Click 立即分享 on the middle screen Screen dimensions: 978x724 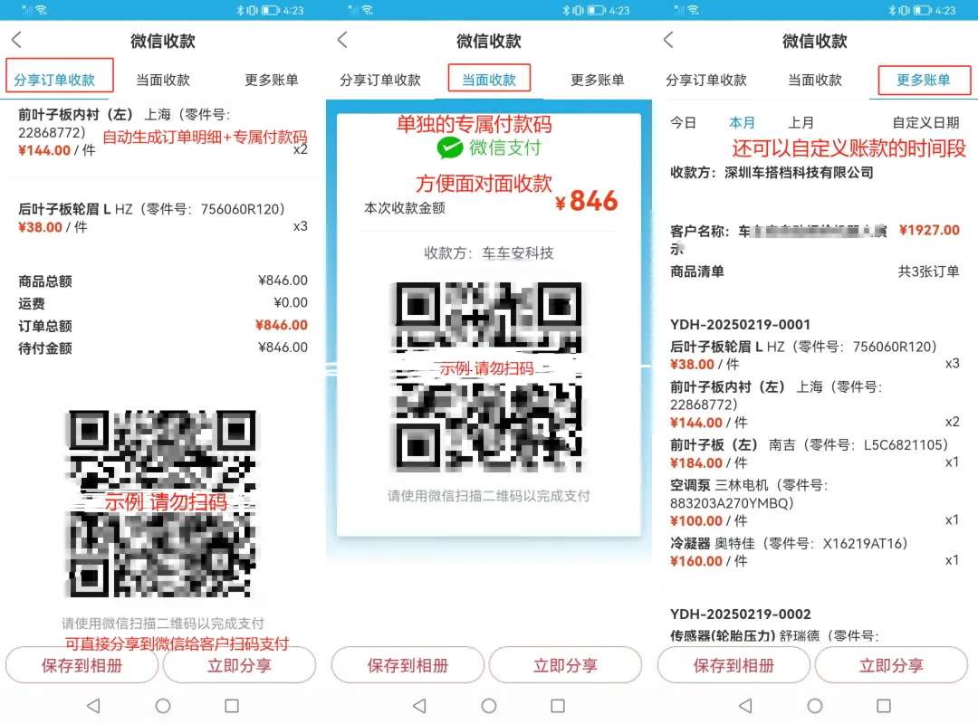click(566, 665)
